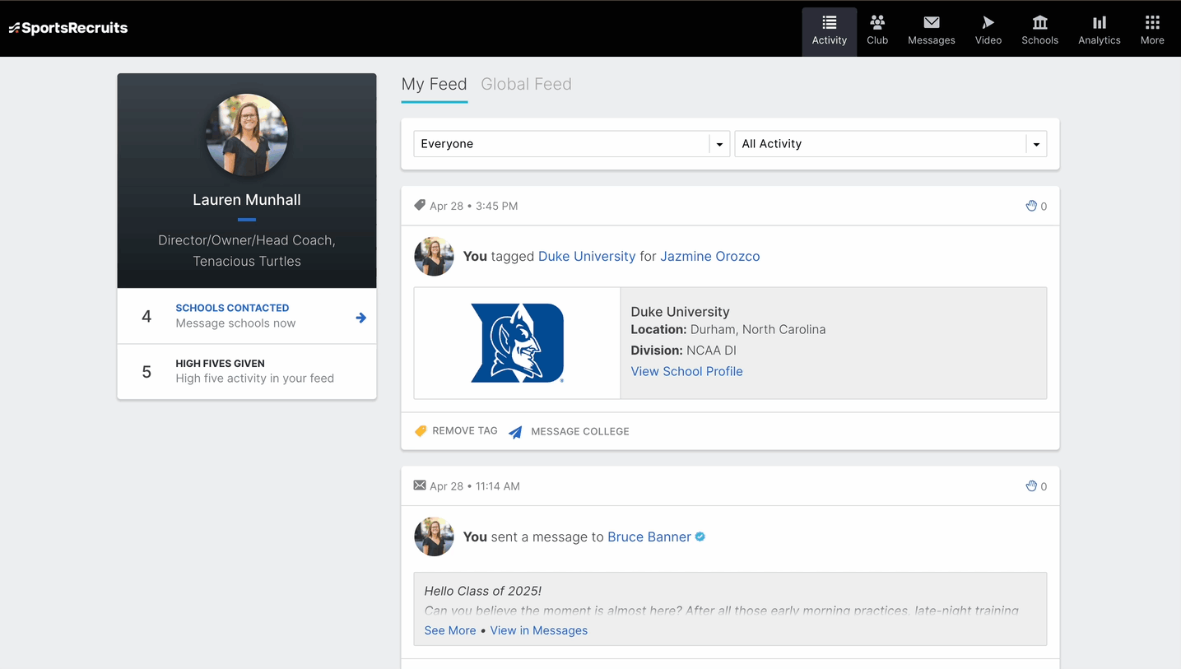The width and height of the screenshot is (1181, 669).
Task: Click the Schools Contacted blue arrow
Action: 360,318
